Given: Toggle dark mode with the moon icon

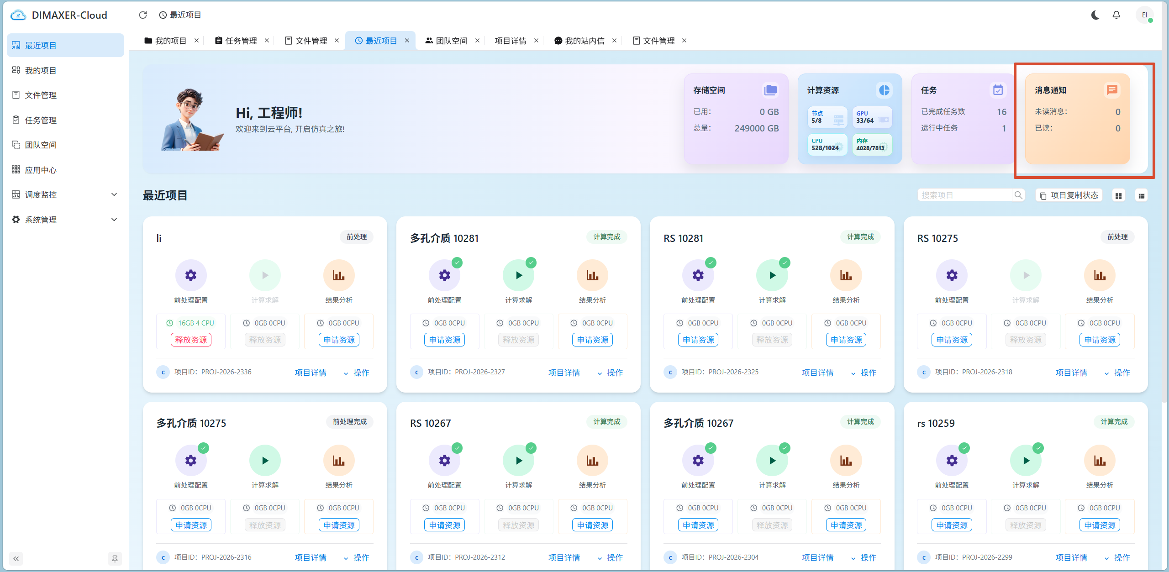Looking at the screenshot, I should [x=1095, y=15].
